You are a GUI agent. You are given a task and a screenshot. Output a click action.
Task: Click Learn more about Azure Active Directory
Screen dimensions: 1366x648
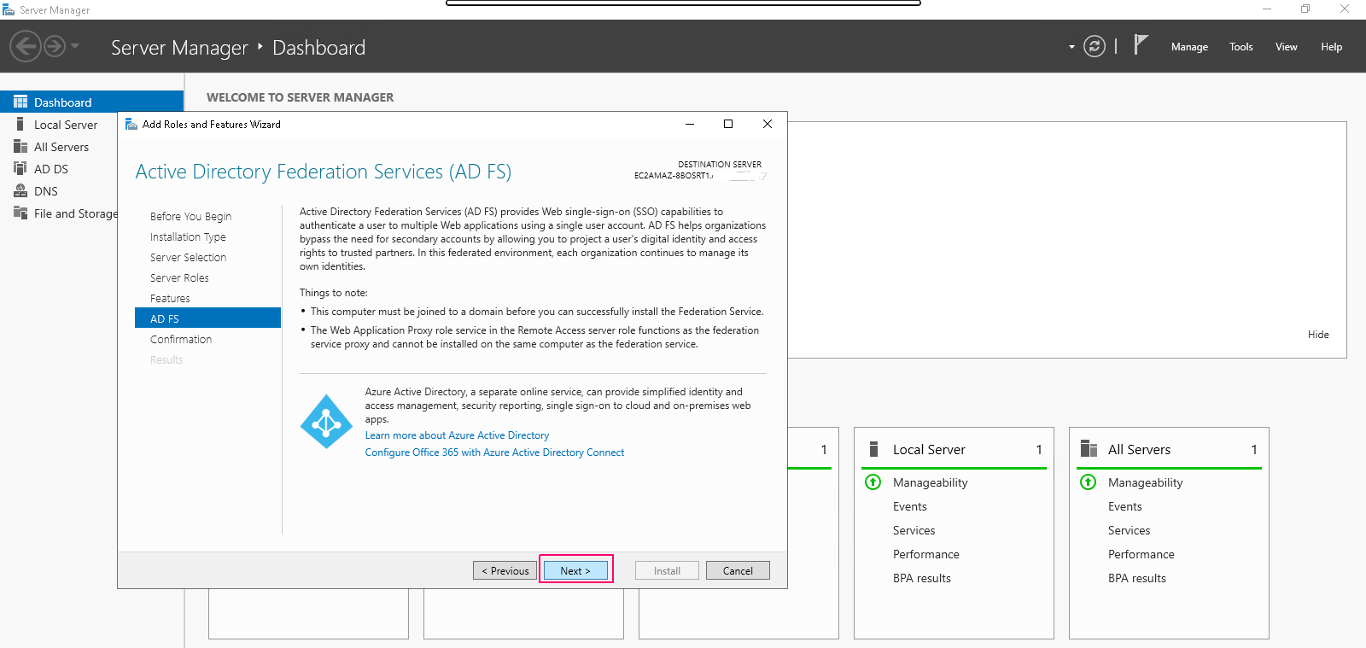[x=457, y=435]
